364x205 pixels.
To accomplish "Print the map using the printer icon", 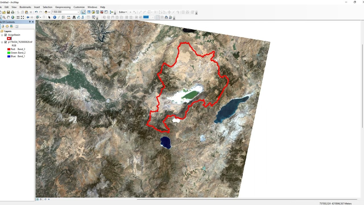I will tap(13, 12).
